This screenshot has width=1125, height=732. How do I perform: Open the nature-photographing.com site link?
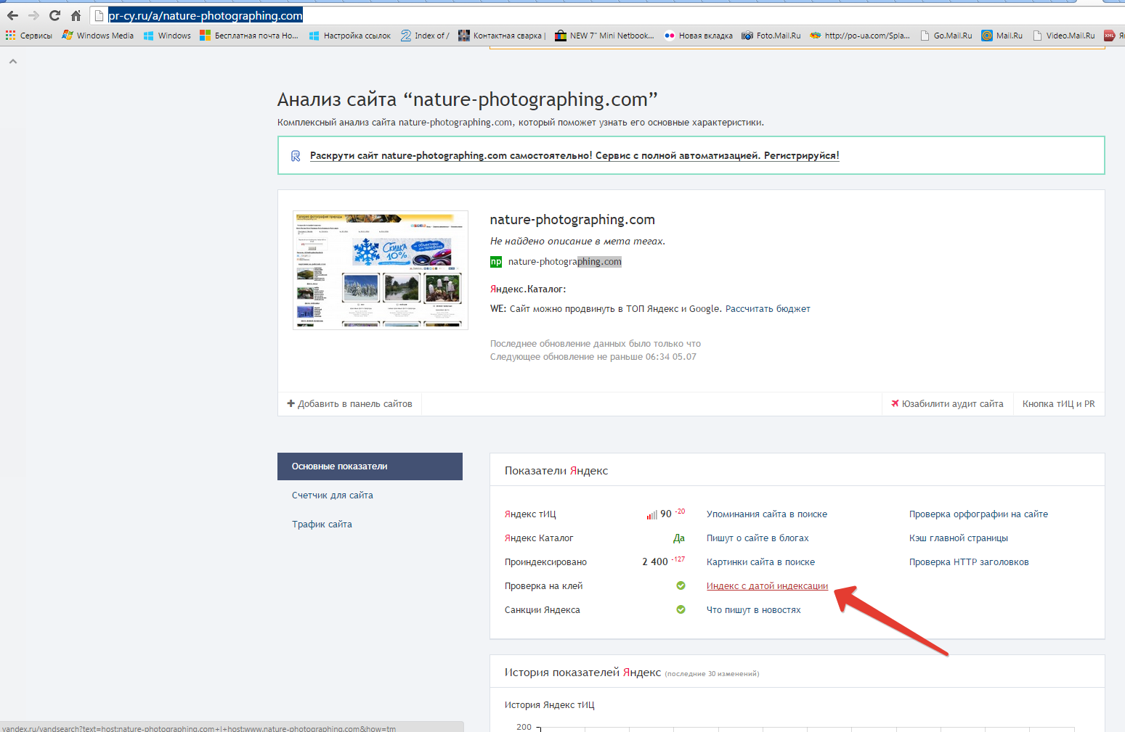[x=564, y=262]
